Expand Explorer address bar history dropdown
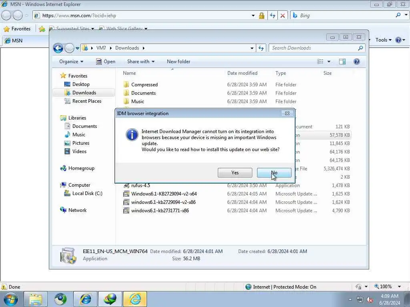 (x=252, y=48)
